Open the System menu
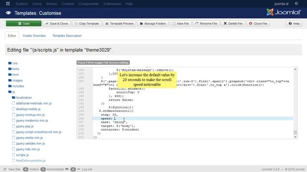This screenshot has width=307, height=172. tap(22, 4)
